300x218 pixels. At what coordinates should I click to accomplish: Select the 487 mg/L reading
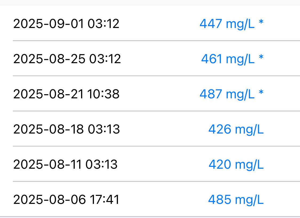click(227, 94)
